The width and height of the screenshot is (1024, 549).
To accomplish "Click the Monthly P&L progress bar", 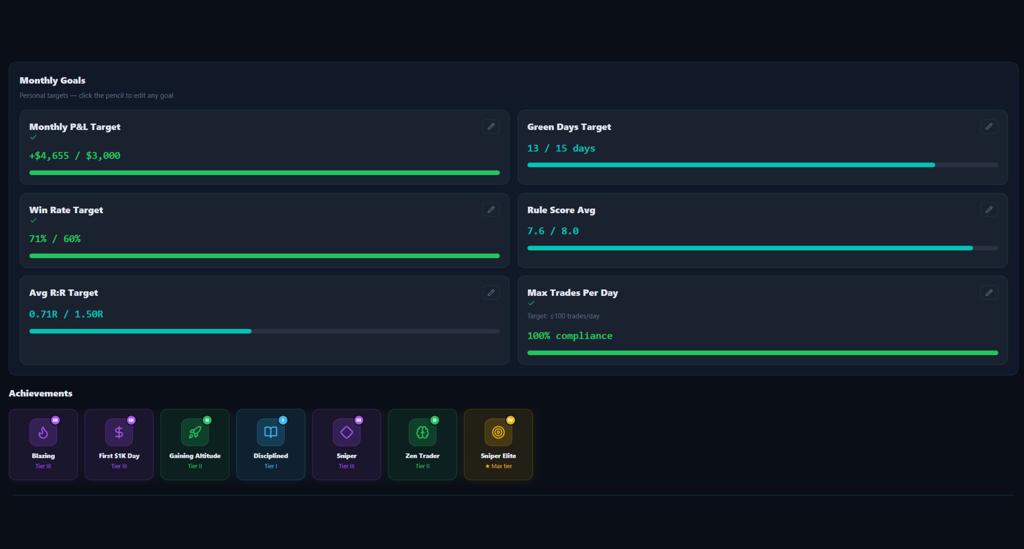I will [265, 173].
